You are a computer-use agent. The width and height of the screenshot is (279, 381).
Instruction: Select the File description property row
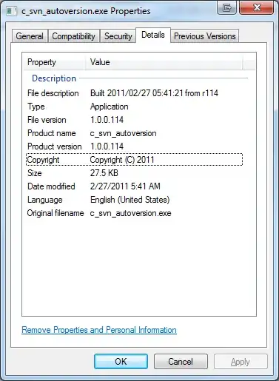click(x=134, y=93)
